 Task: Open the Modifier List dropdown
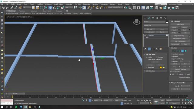(156, 25)
